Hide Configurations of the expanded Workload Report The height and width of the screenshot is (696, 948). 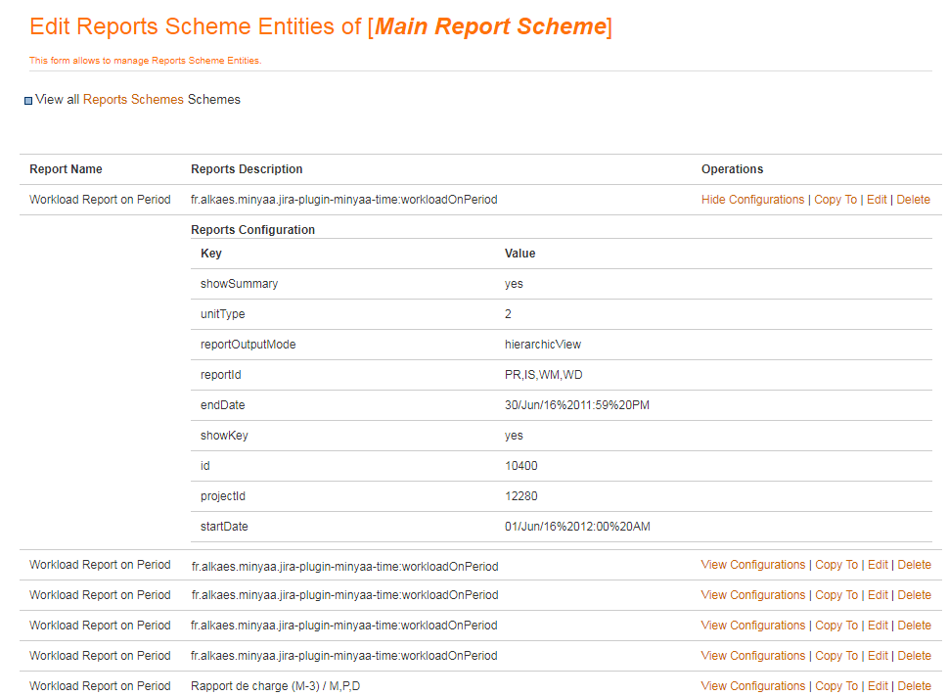point(752,200)
